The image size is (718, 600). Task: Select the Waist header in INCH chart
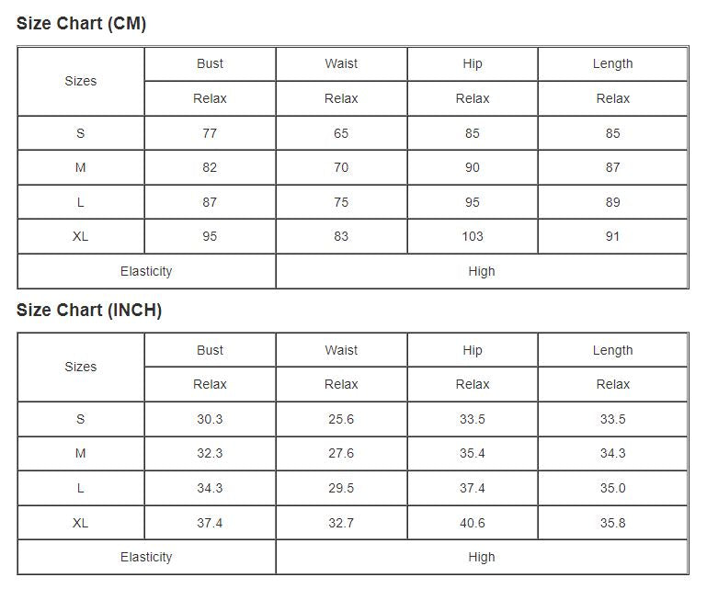coord(341,350)
